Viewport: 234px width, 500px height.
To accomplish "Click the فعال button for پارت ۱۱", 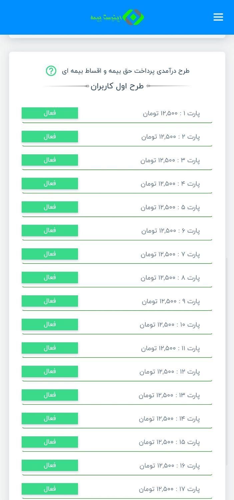I will pos(50,348).
